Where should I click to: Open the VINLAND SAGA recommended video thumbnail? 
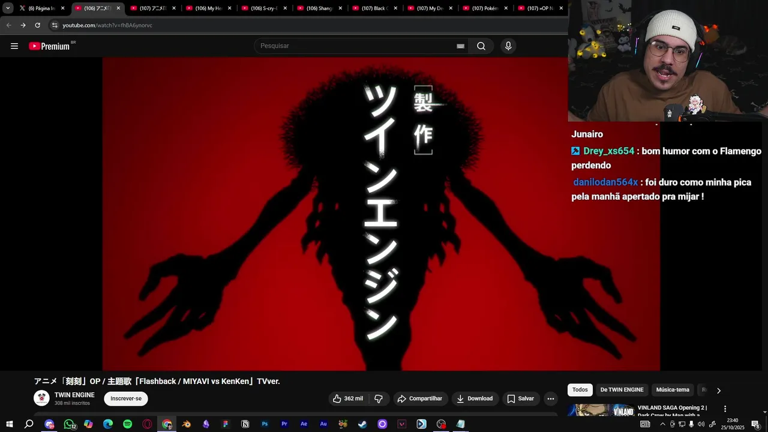click(601, 410)
